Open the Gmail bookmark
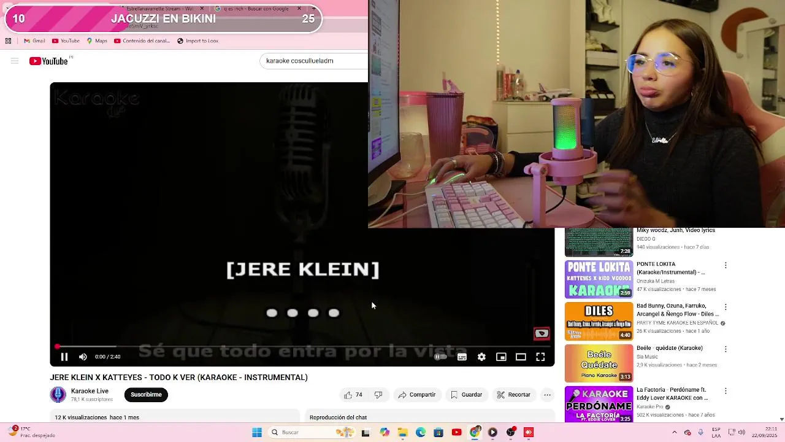Screen dimensions: 785x442 click(34, 41)
